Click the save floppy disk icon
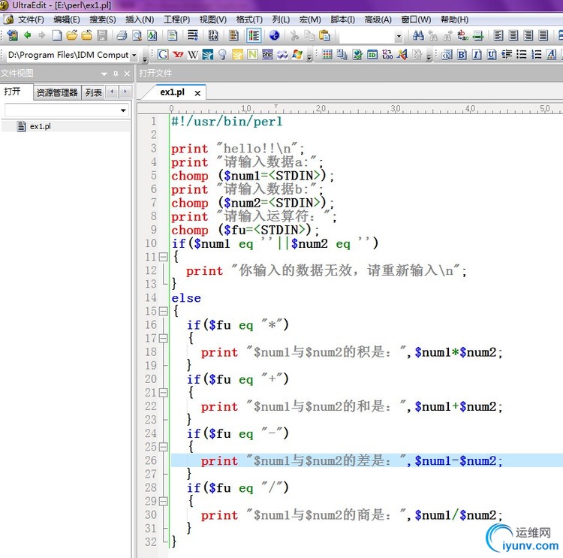Screen dimensions: 563x558 point(101,35)
